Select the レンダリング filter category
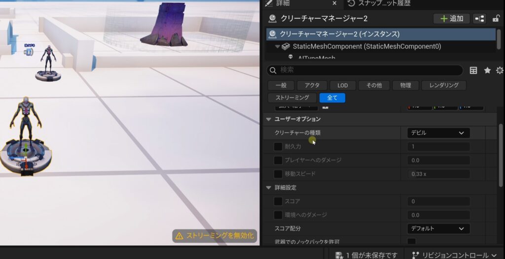The height and width of the screenshot is (259, 505). click(x=443, y=85)
